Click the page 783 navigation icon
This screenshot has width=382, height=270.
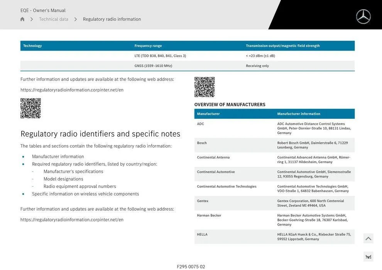(368, 256)
